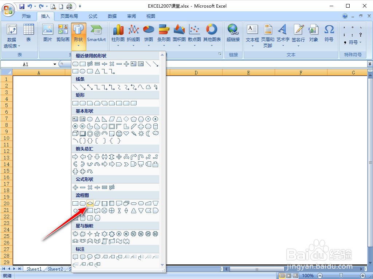Switch to the 公式 tab

93,16
